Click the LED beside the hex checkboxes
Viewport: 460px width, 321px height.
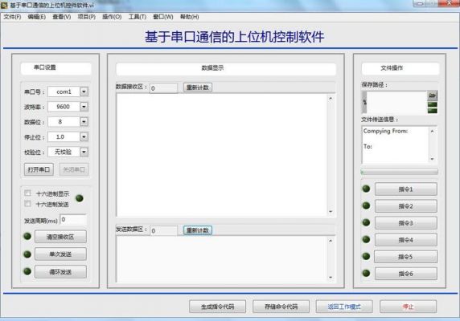(x=80, y=198)
